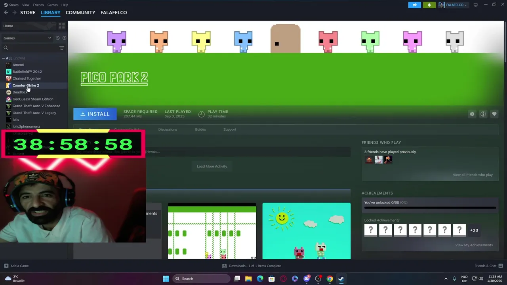507x285 pixels.
Task: Select Grand Theft Auto V Enhanced
Action: tap(36, 106)
